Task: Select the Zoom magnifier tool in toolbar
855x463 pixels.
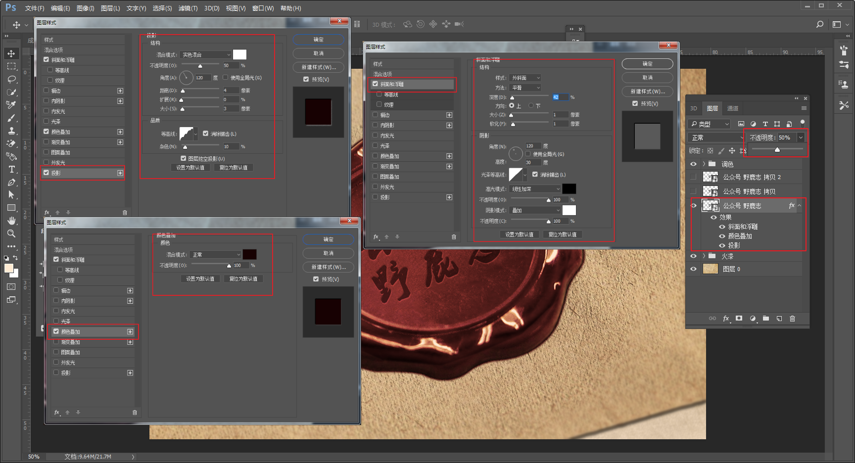Action: [x=11, y=233]
